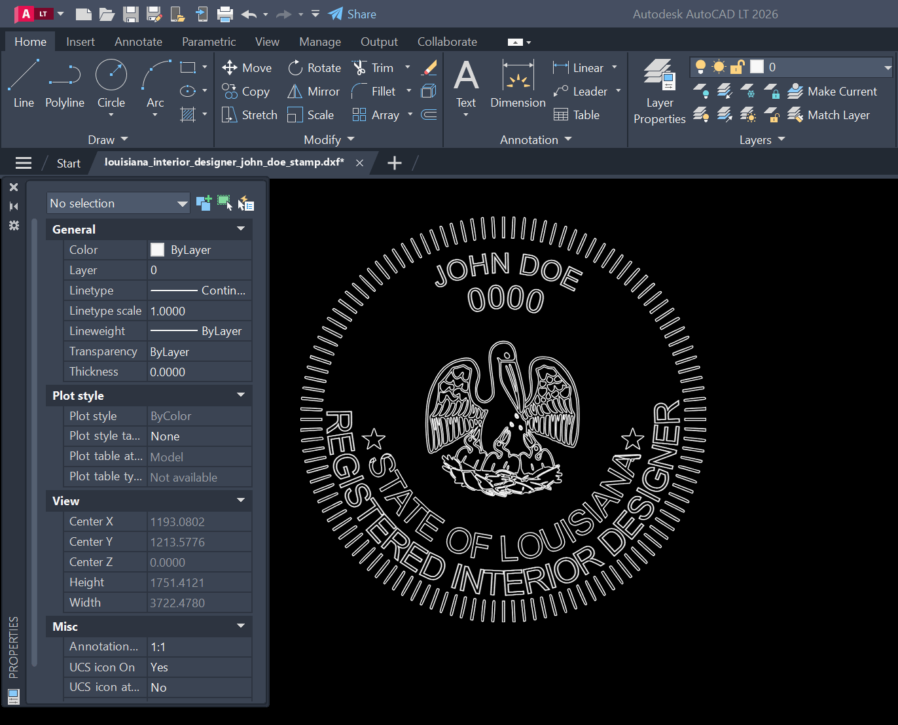This screenshot has width=898, height=725.
Task: Open Layer Properties manager
Action: click(x=660, y=91)
